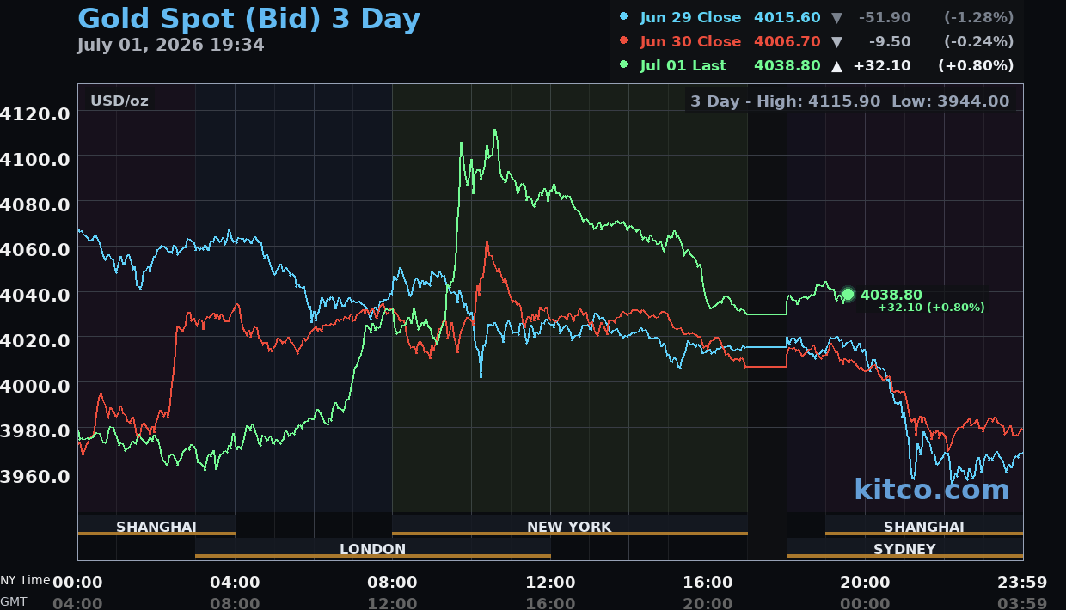
Task: Select the left SHANGHAI session bar
Action: tap(156, 526)
